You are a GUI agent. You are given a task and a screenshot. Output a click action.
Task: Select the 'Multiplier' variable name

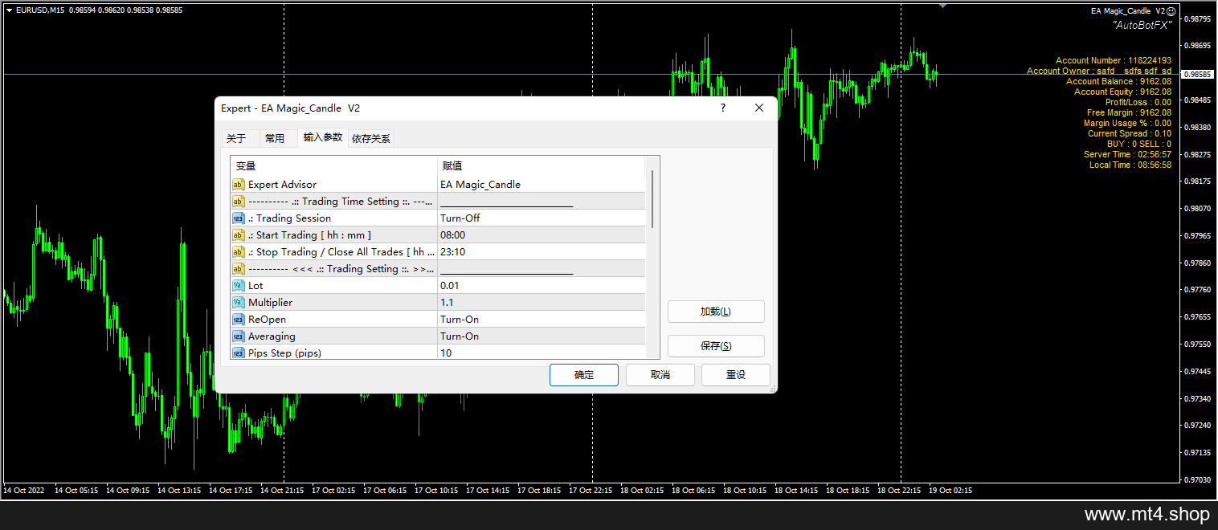[x=270, y=303]
